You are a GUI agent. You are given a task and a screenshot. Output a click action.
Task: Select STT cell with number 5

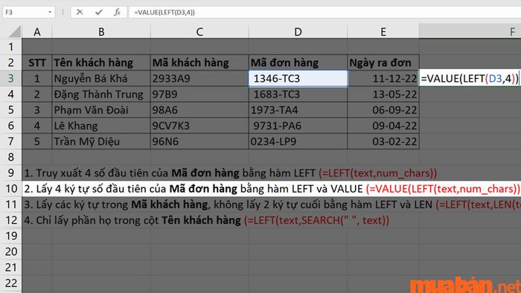click(x=37, y=141)
